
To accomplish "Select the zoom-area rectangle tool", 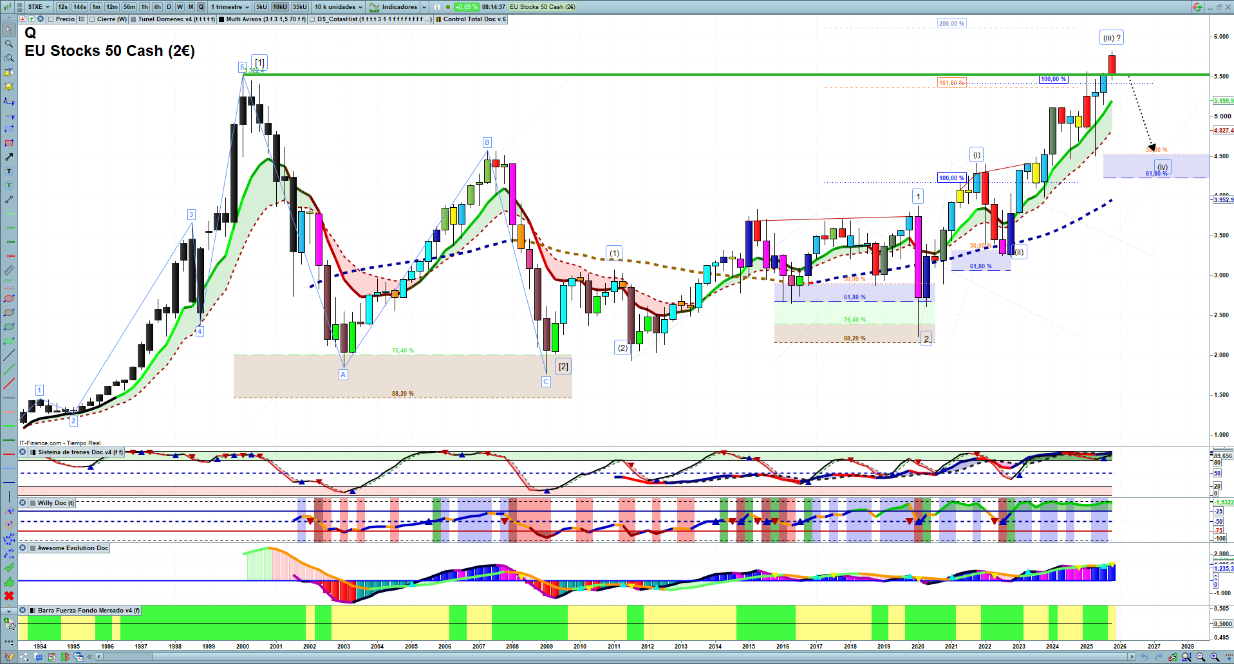I will [9, 58].
